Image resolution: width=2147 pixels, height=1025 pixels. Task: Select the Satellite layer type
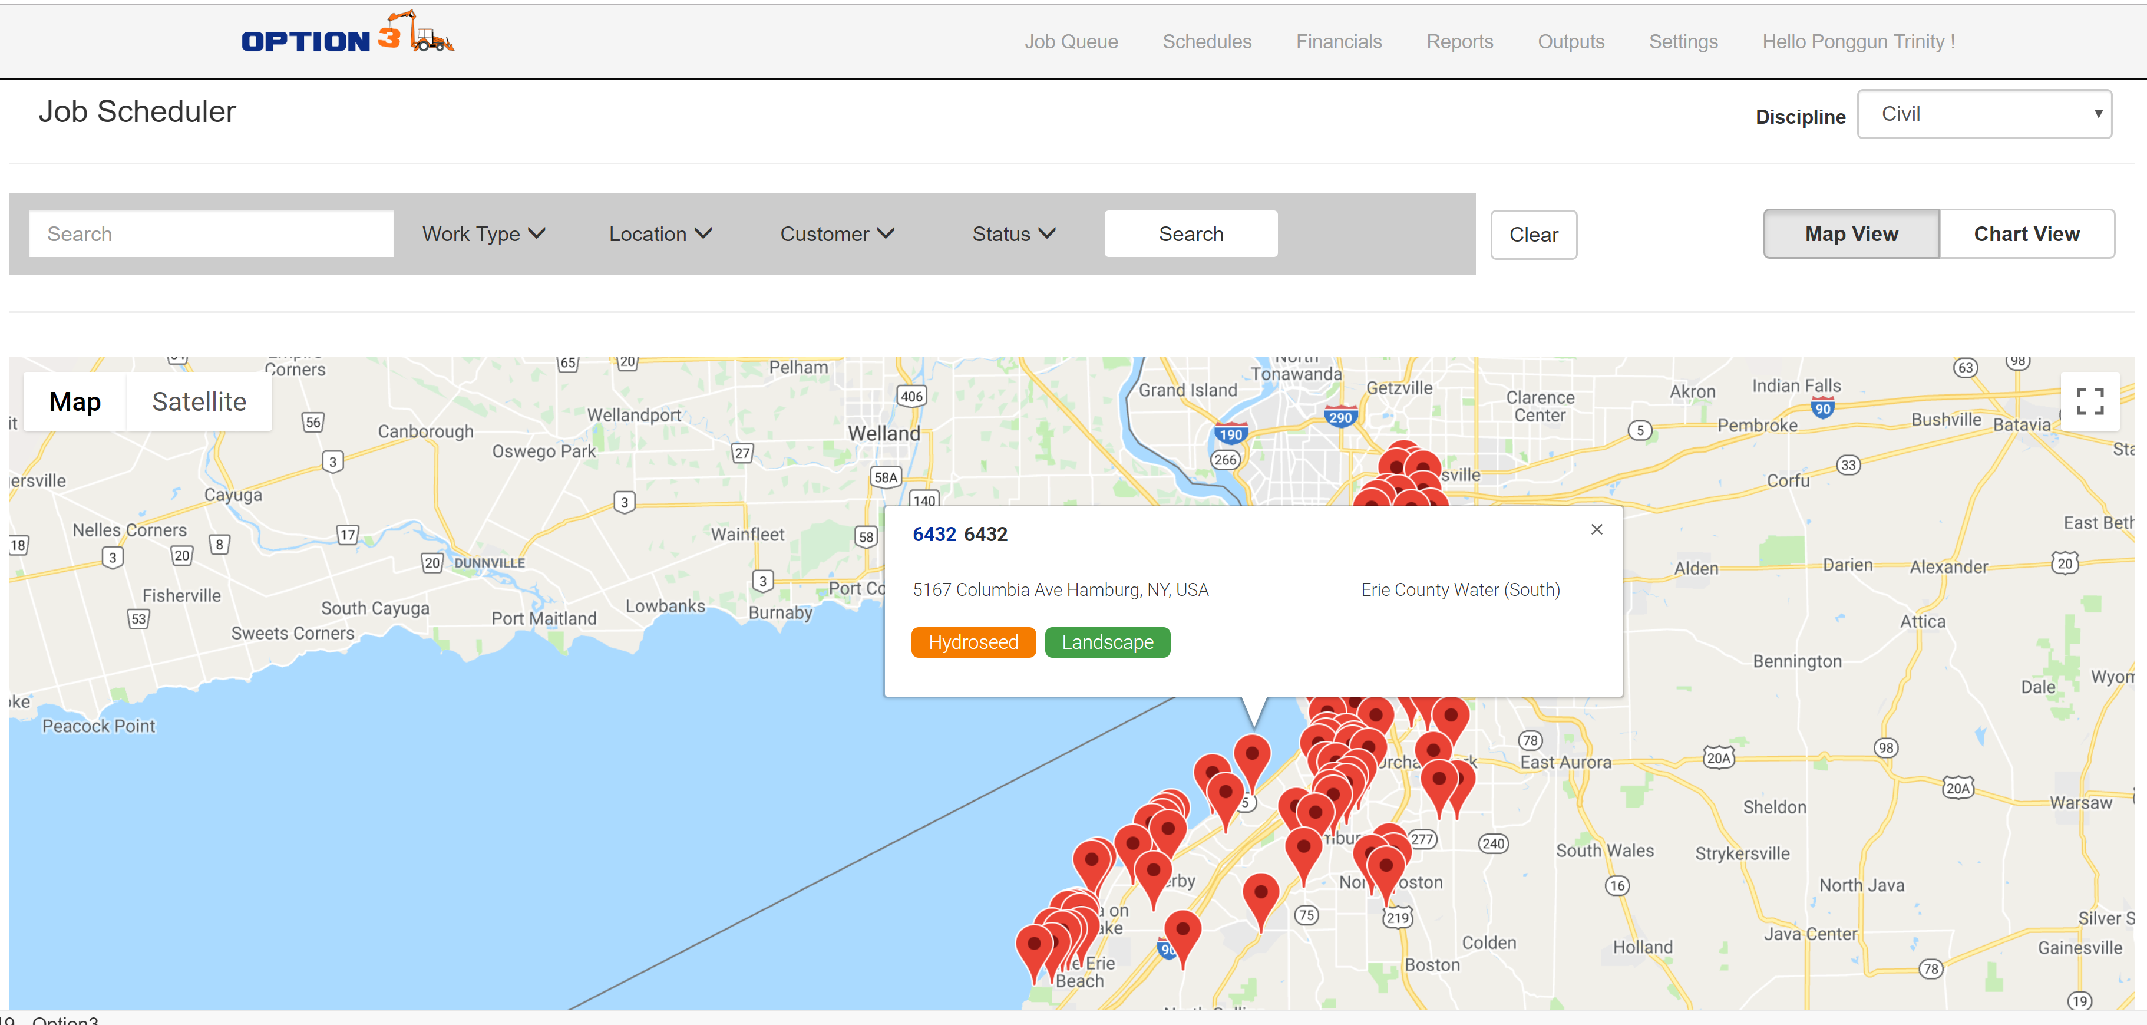click(x=199, y=402)
